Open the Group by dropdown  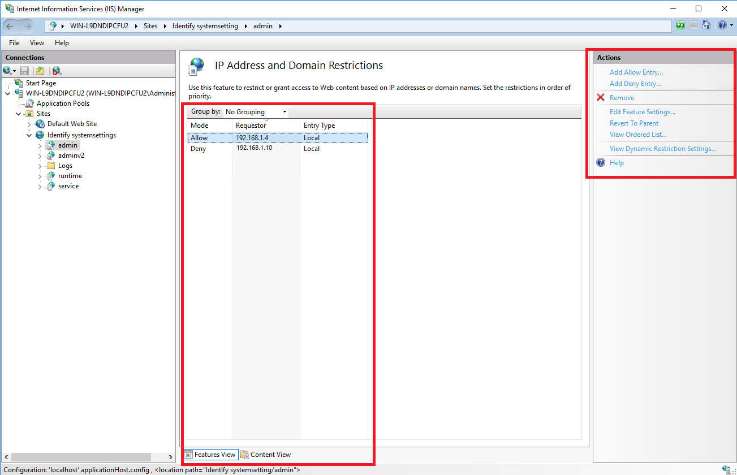[x=256, y=112]
